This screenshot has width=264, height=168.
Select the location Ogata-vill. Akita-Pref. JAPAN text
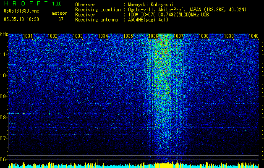164,10
